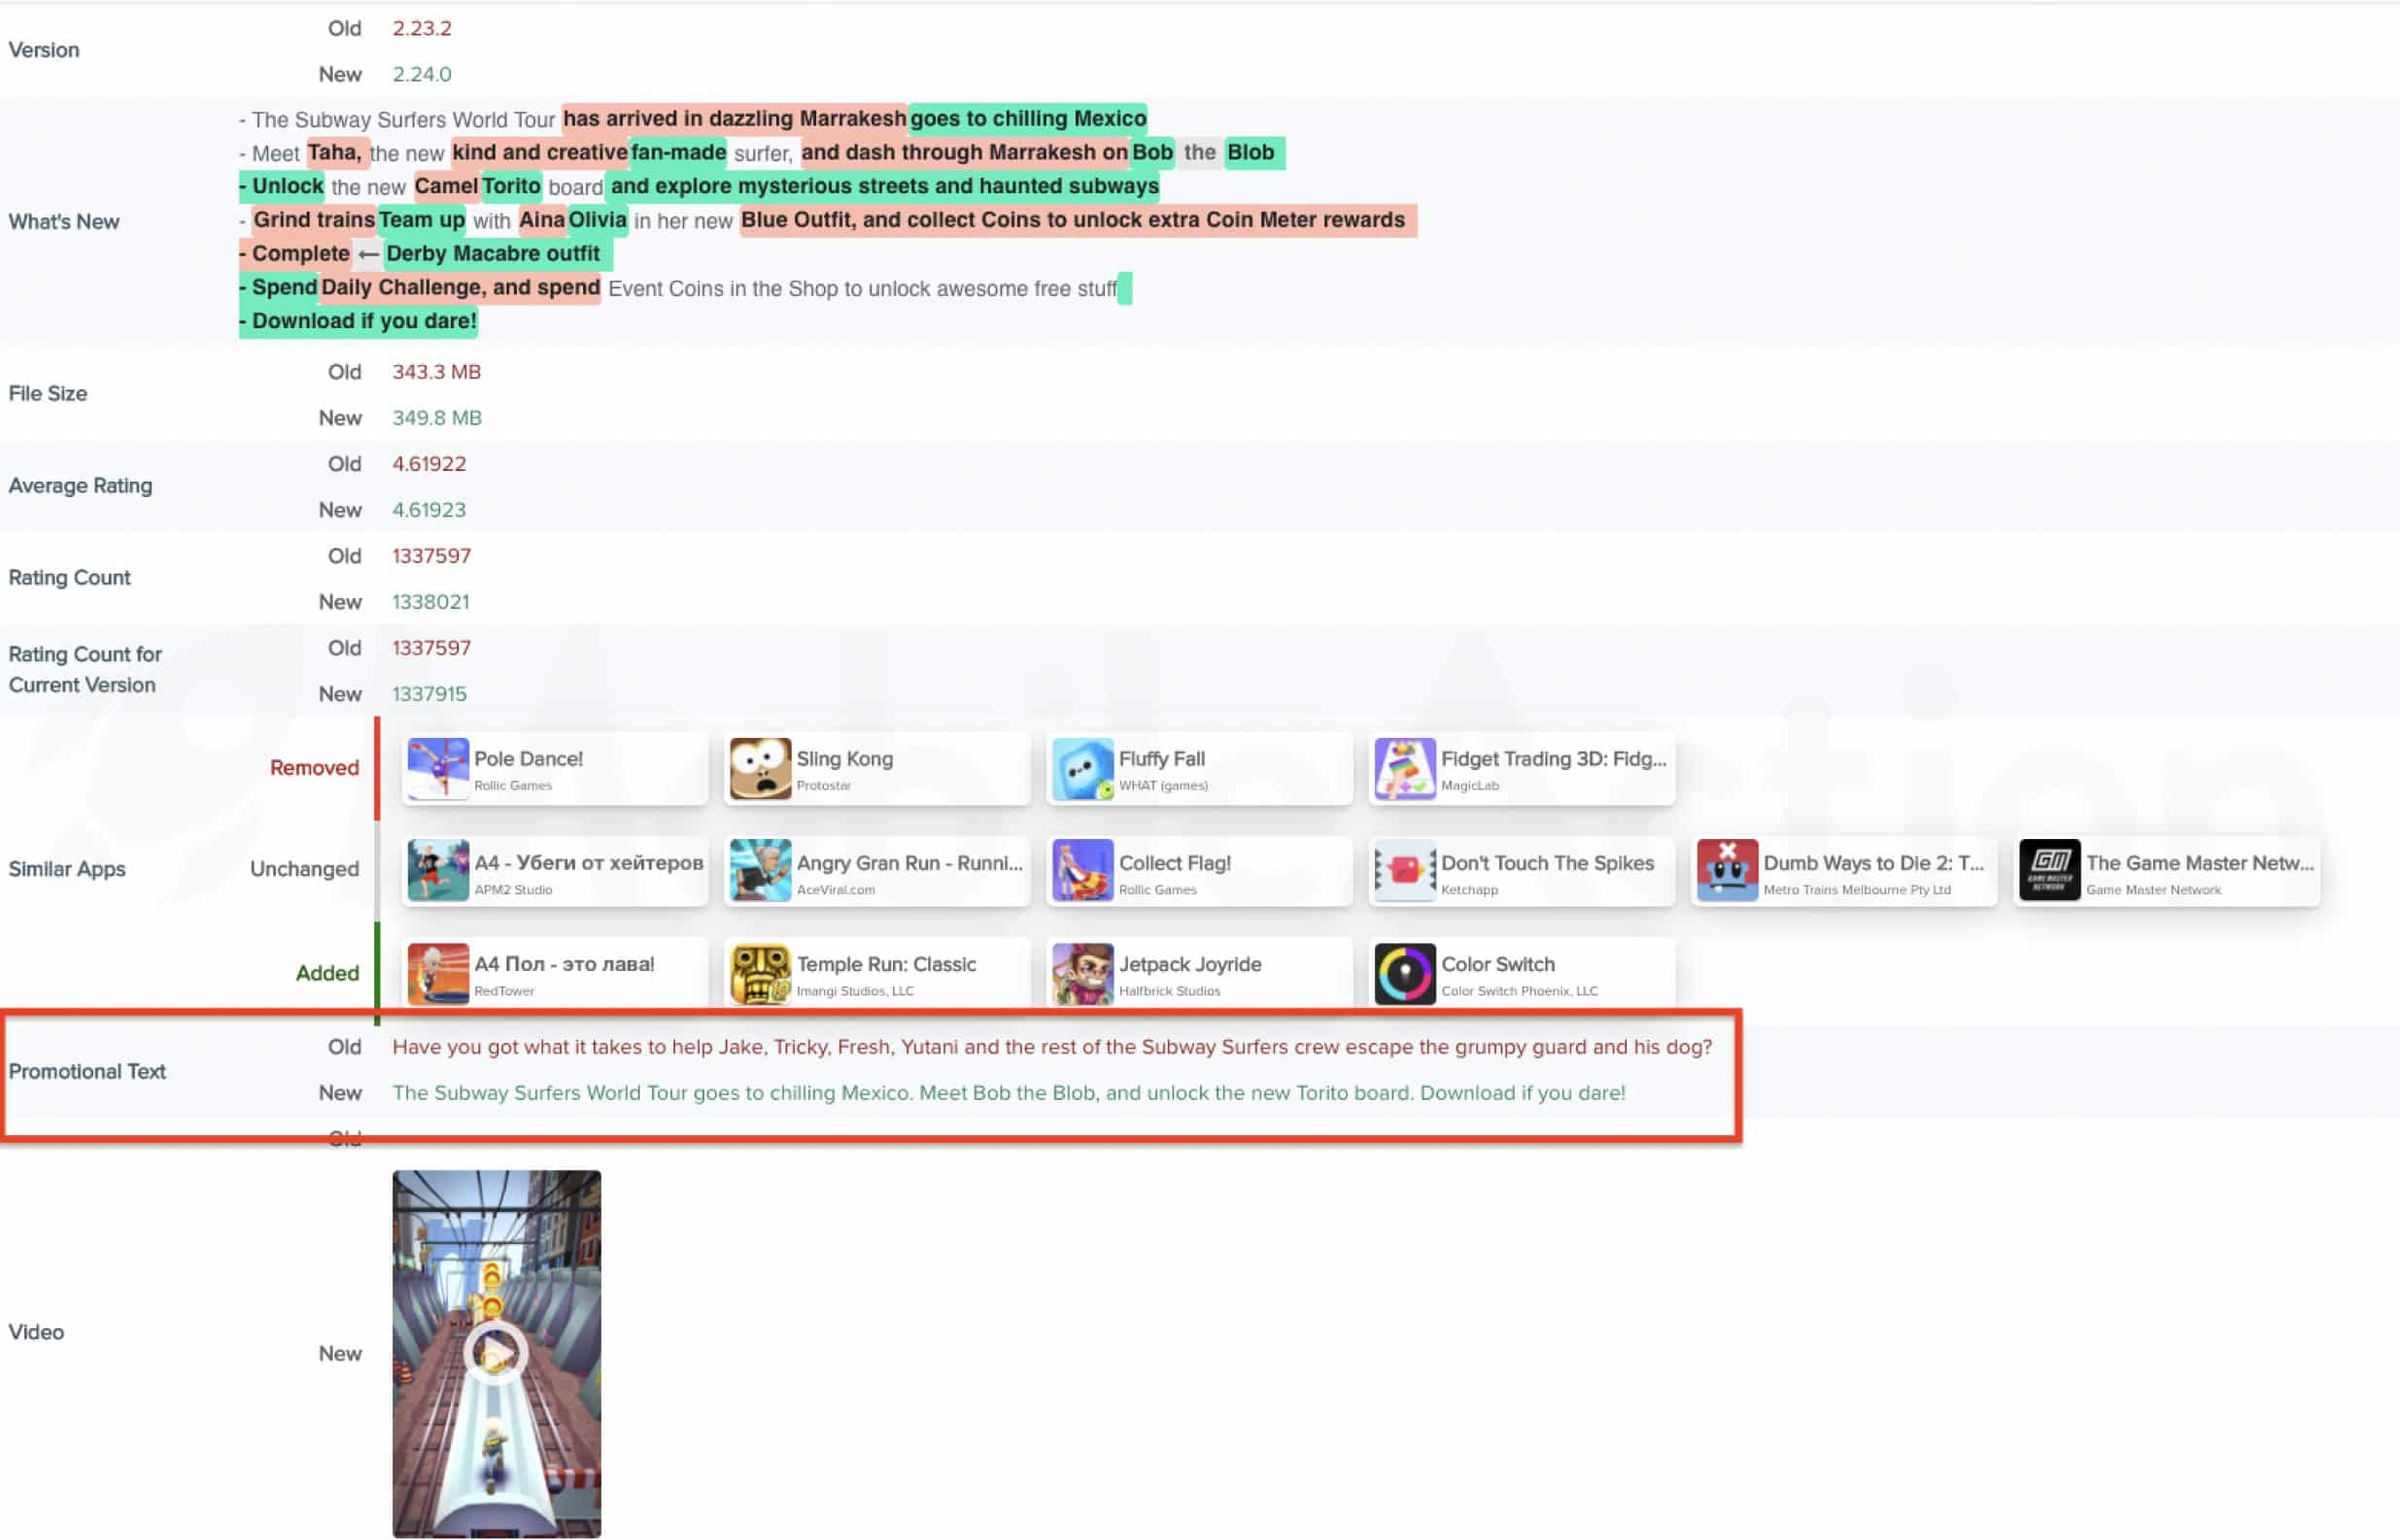Click the Imangi Studios, LLC developer name

click(x=855, y=991)
